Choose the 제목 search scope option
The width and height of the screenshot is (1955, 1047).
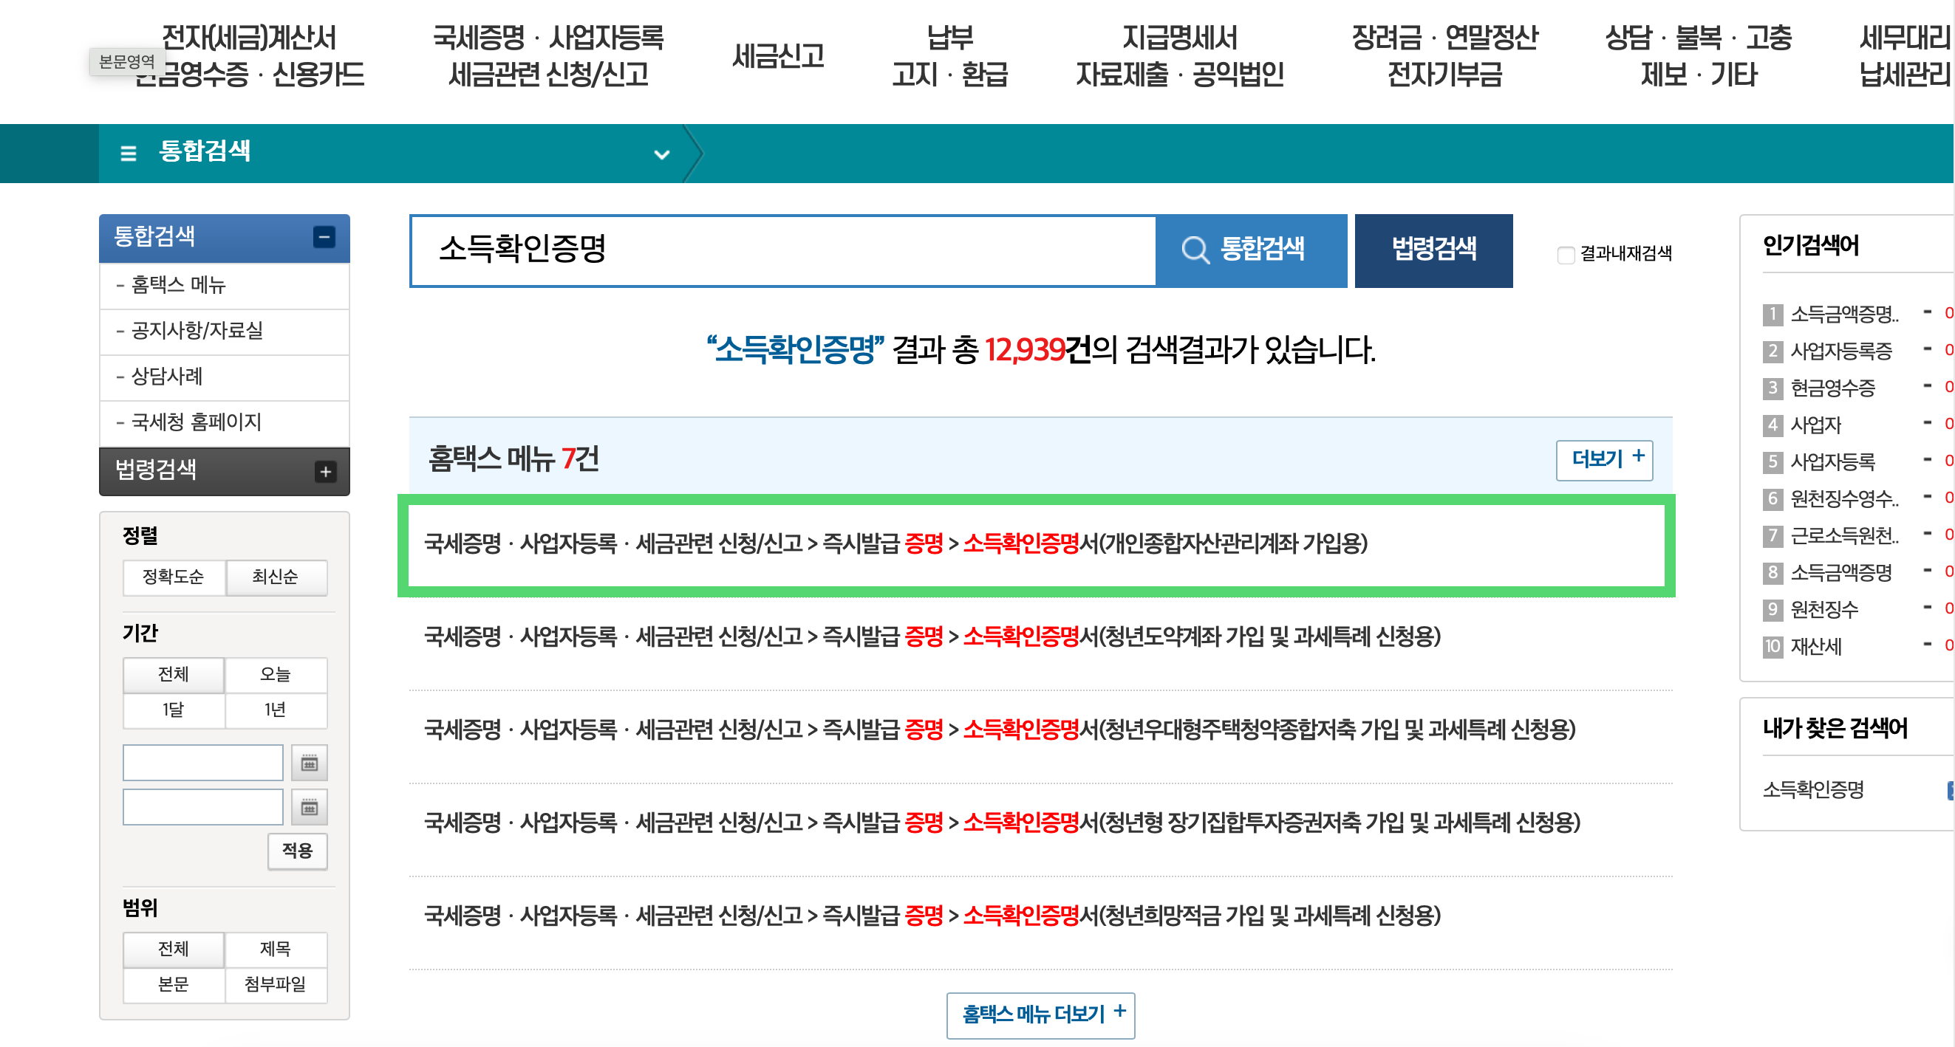(276, 948)
